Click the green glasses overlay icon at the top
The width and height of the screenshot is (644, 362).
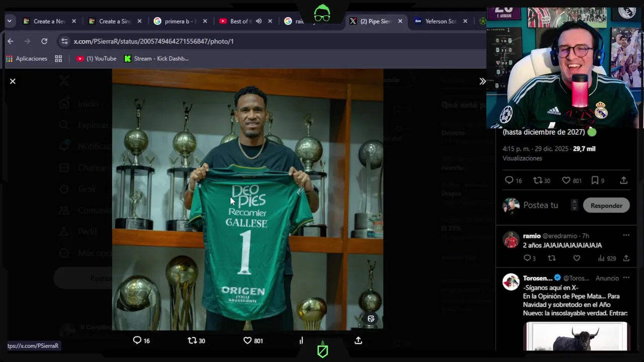point(322,13)
